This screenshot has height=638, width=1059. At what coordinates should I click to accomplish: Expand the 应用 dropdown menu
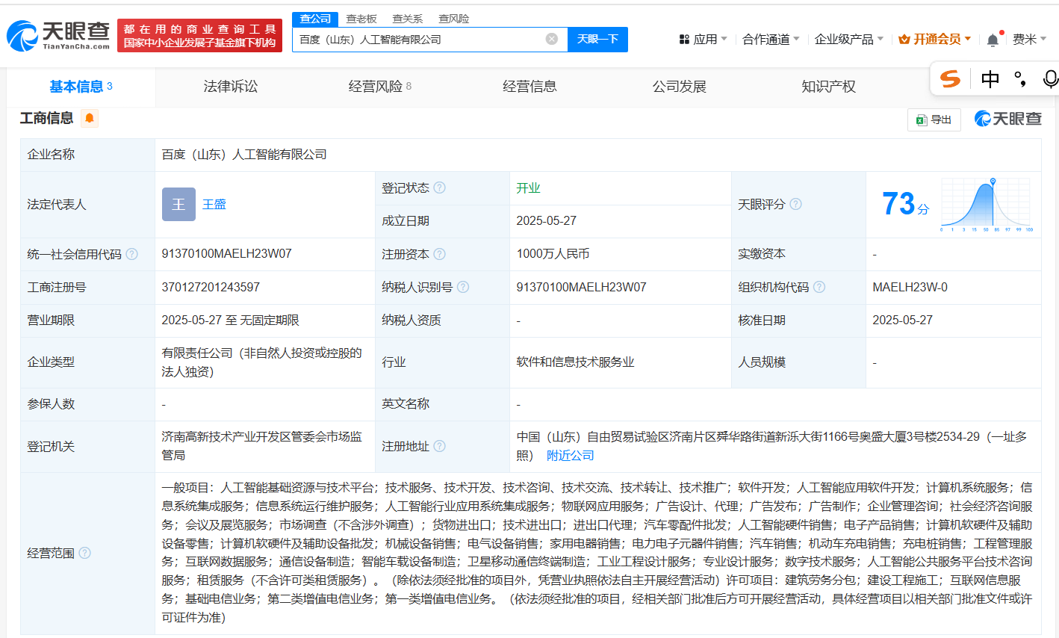pyautogui.click(x=704, y=39)
